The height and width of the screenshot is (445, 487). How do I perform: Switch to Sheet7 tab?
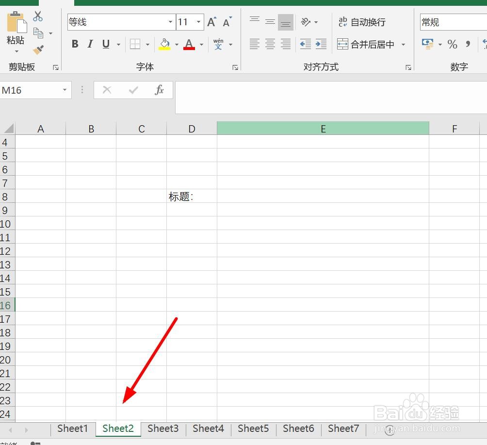coord(343,429)
